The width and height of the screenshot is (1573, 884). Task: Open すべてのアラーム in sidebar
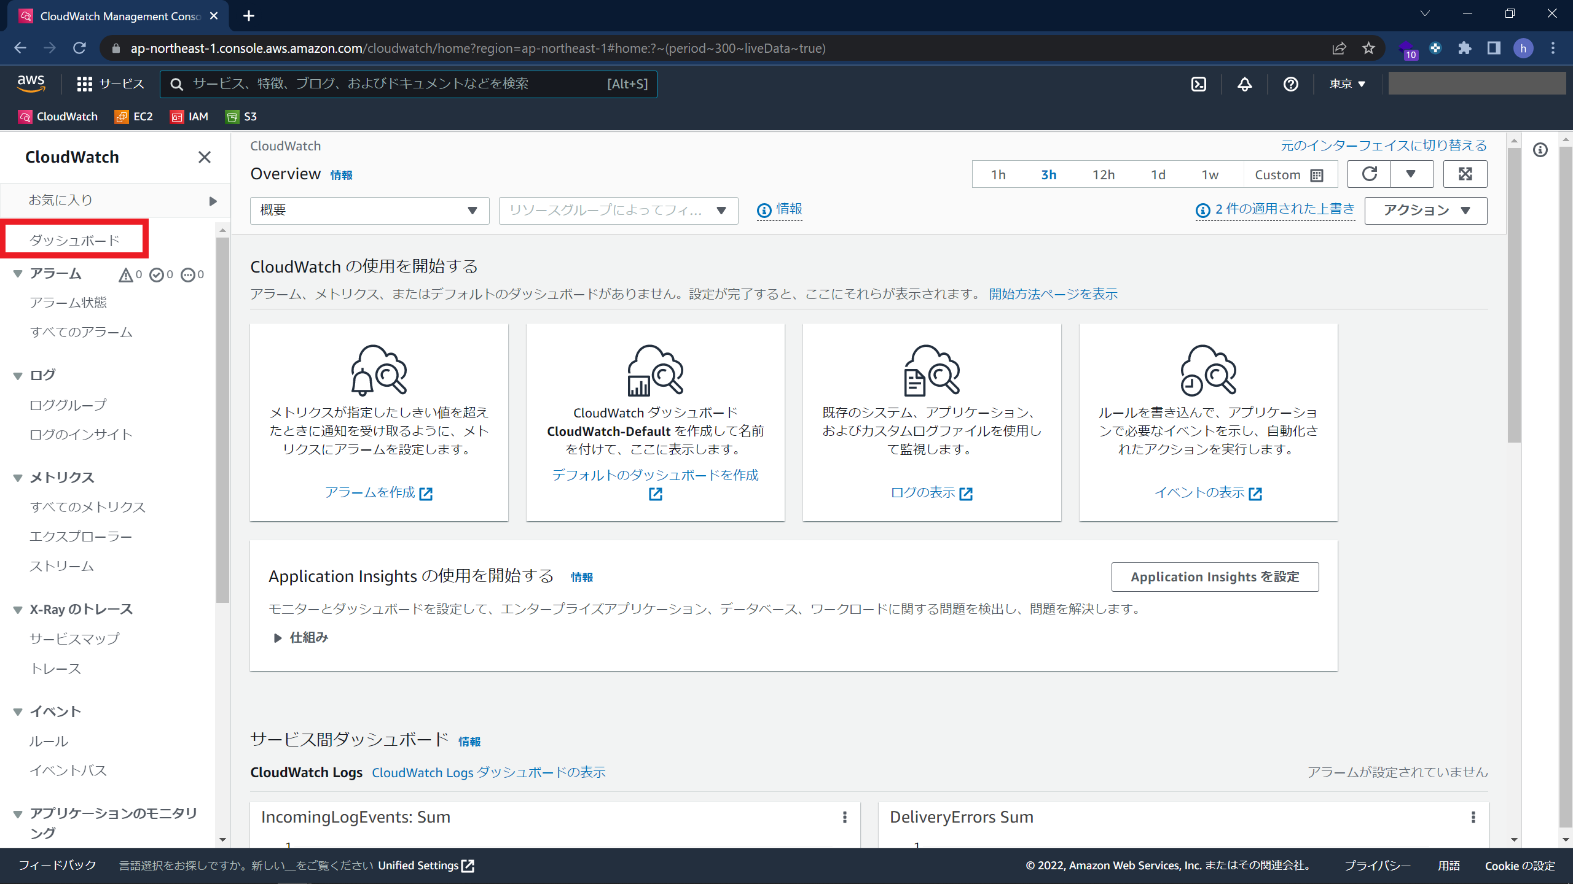(81, 332)
